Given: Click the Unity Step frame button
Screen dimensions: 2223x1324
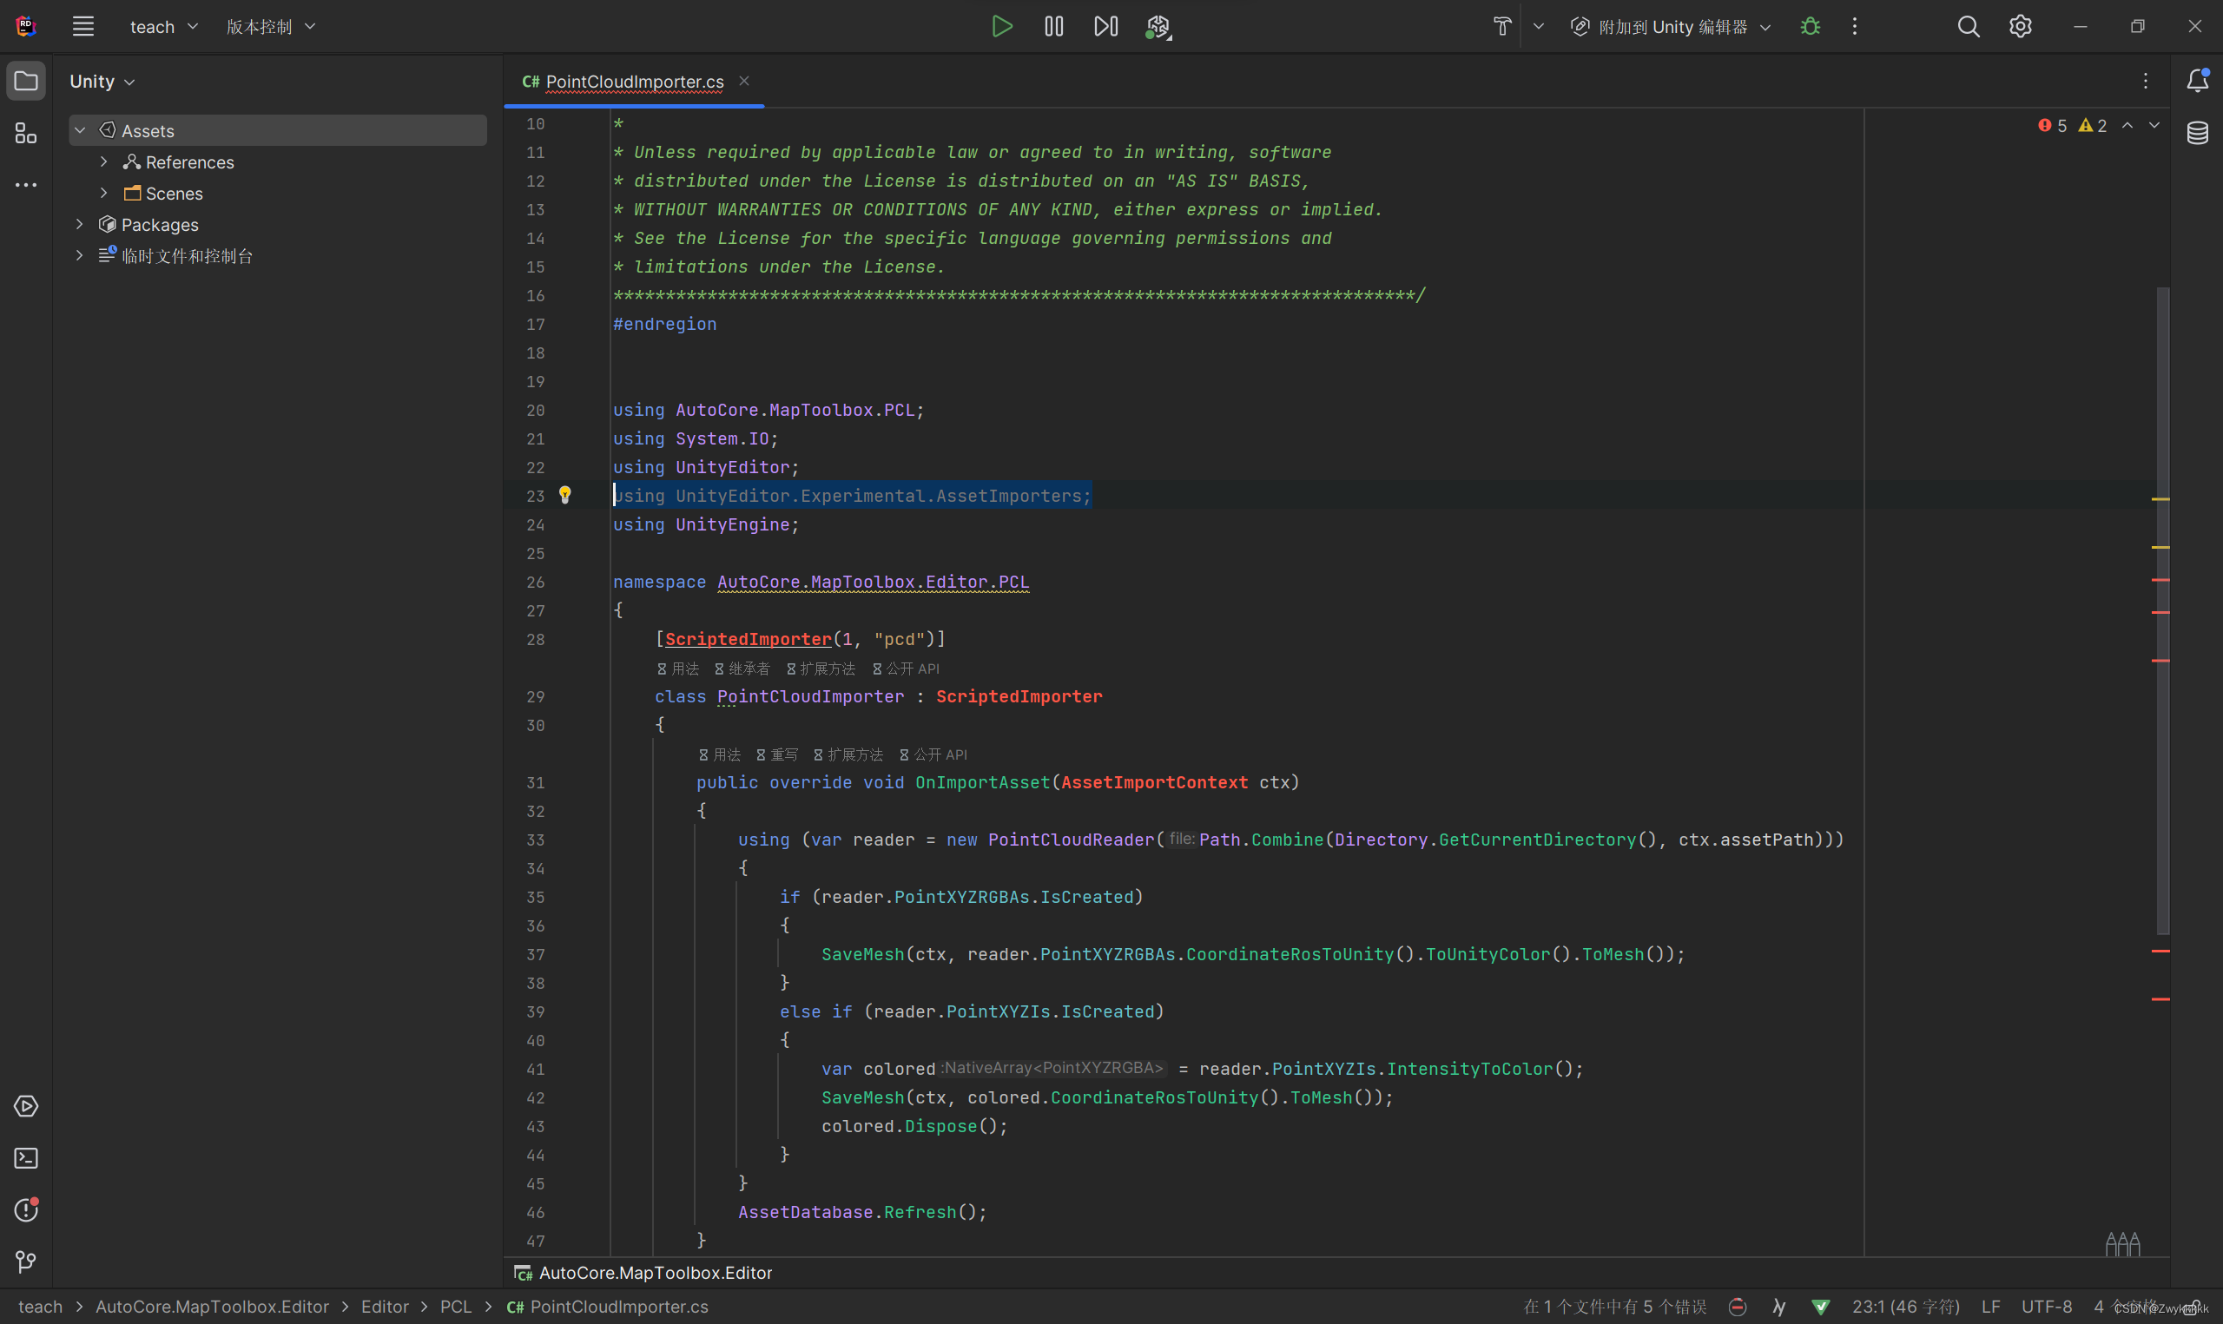Looking at the screenshot, I should (1105, 27).
